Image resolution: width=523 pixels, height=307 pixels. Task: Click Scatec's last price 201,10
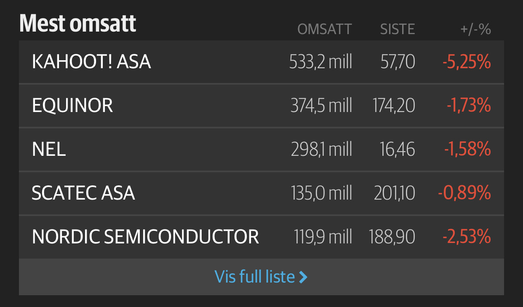tap(395, 193)
